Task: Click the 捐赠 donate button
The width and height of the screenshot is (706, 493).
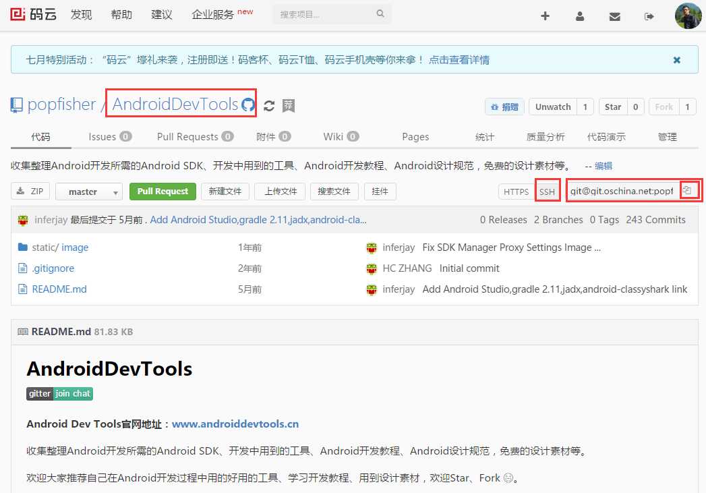Action: 504,107
